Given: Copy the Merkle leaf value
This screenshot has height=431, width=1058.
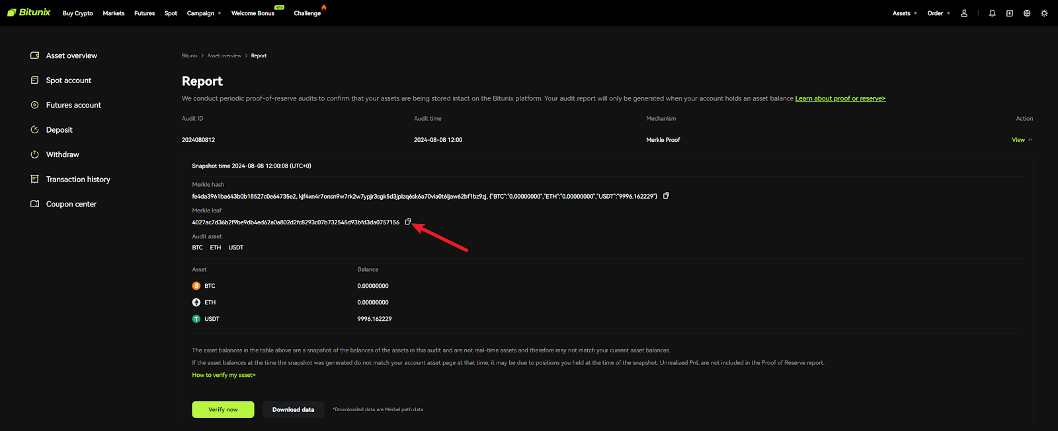Looking at the screenshot, I should tap(408, 222).
